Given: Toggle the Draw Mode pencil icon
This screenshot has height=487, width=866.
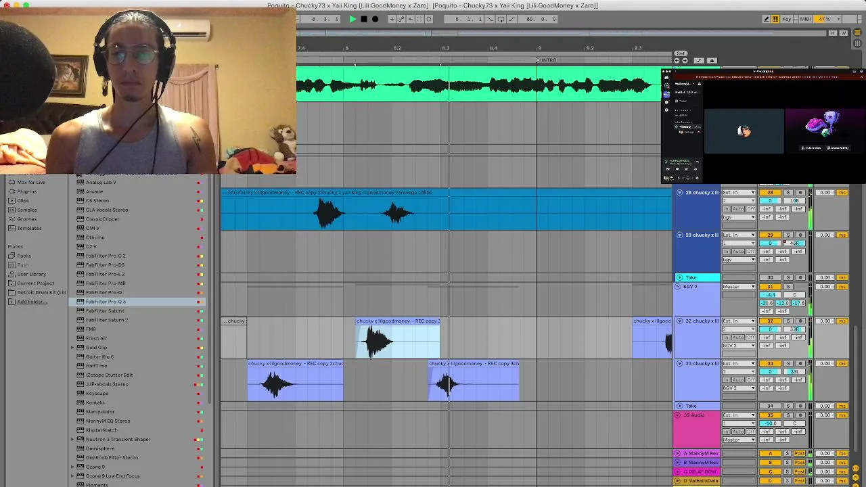Looking at the screenshot, I should pos(767,19).
